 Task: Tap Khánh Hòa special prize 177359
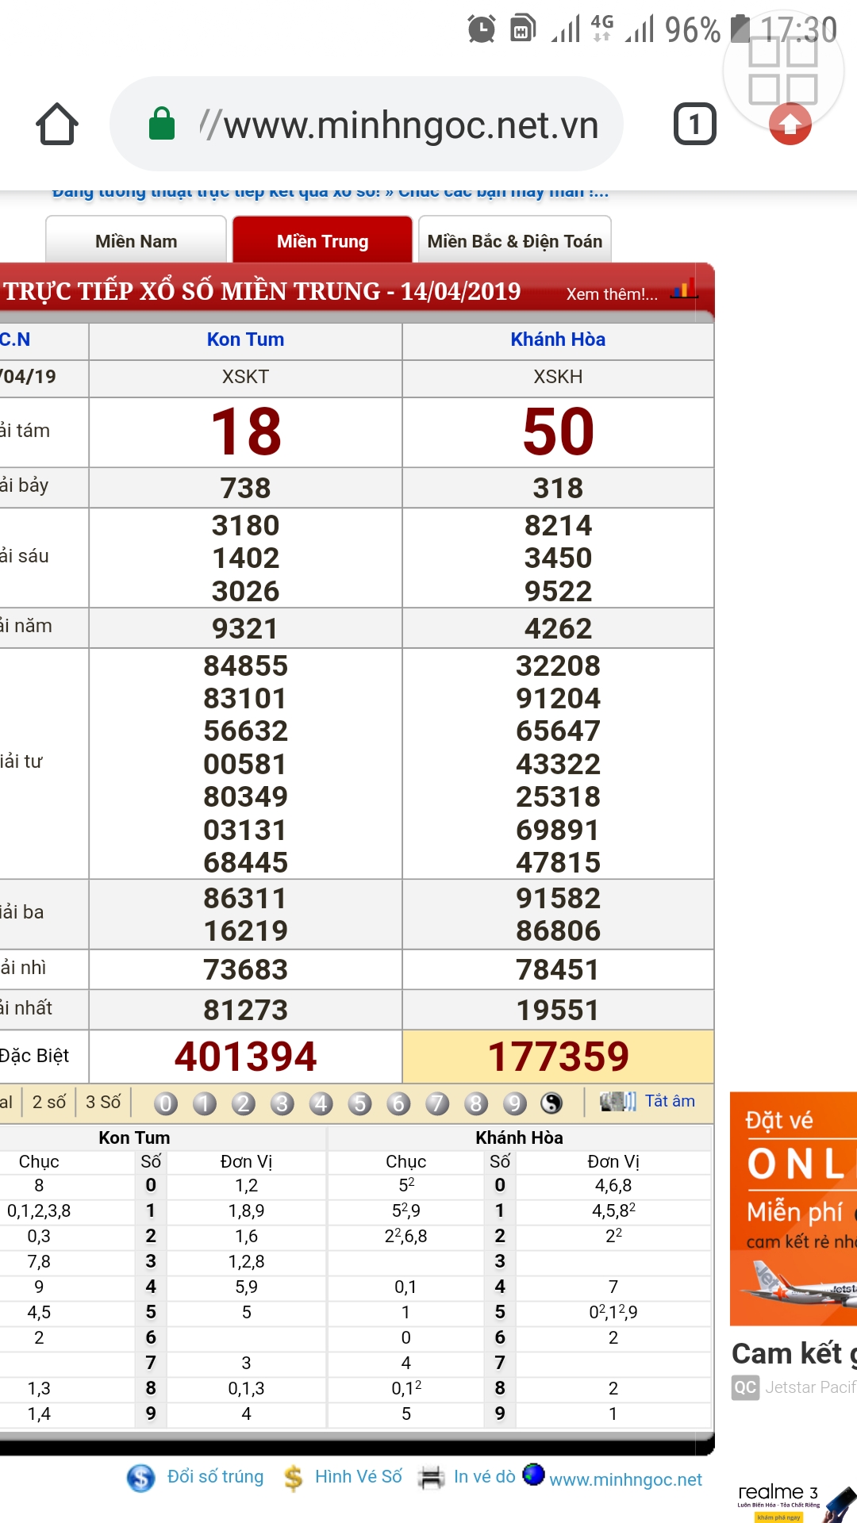pyautogui.click(x=558, y=1057)
